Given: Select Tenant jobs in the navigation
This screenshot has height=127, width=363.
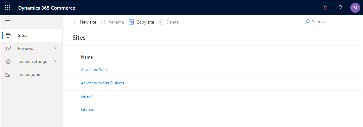Looking at the screenshot, I should click(31, 74).
